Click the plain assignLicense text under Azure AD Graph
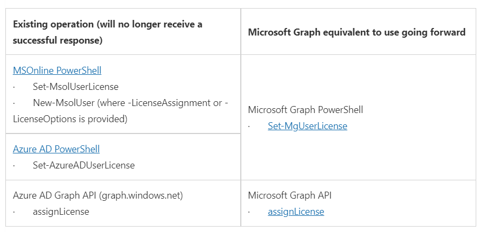Screen dimensions: 480x232 point(61,212)
